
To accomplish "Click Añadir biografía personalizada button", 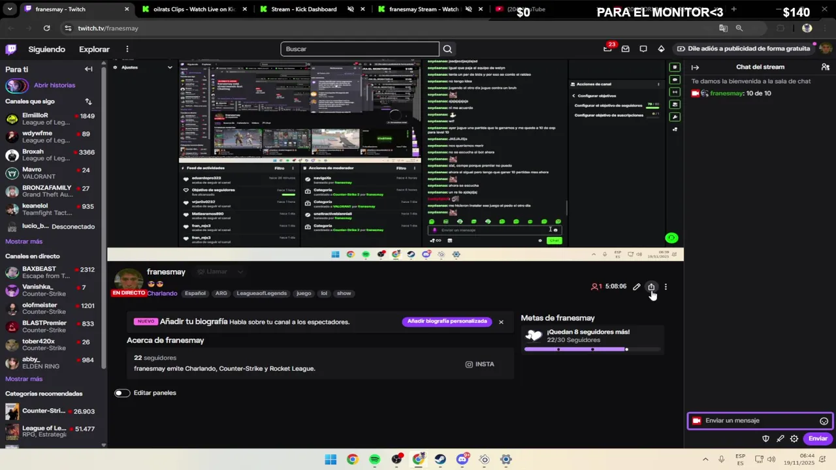I will tap(447, 321).
